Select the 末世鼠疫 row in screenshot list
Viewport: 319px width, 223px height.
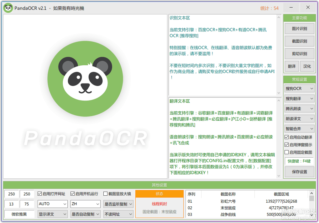pos(247,208)
